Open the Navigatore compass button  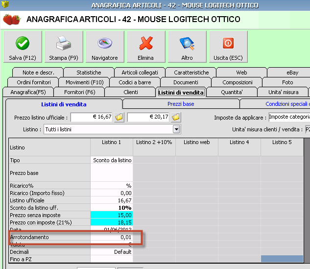(x=105, y=47)
